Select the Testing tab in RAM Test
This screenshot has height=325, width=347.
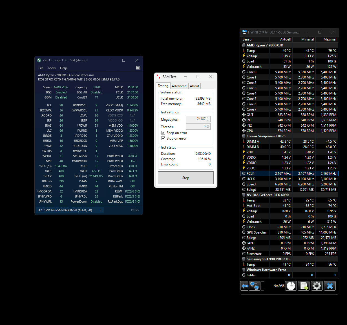[163, 86]
